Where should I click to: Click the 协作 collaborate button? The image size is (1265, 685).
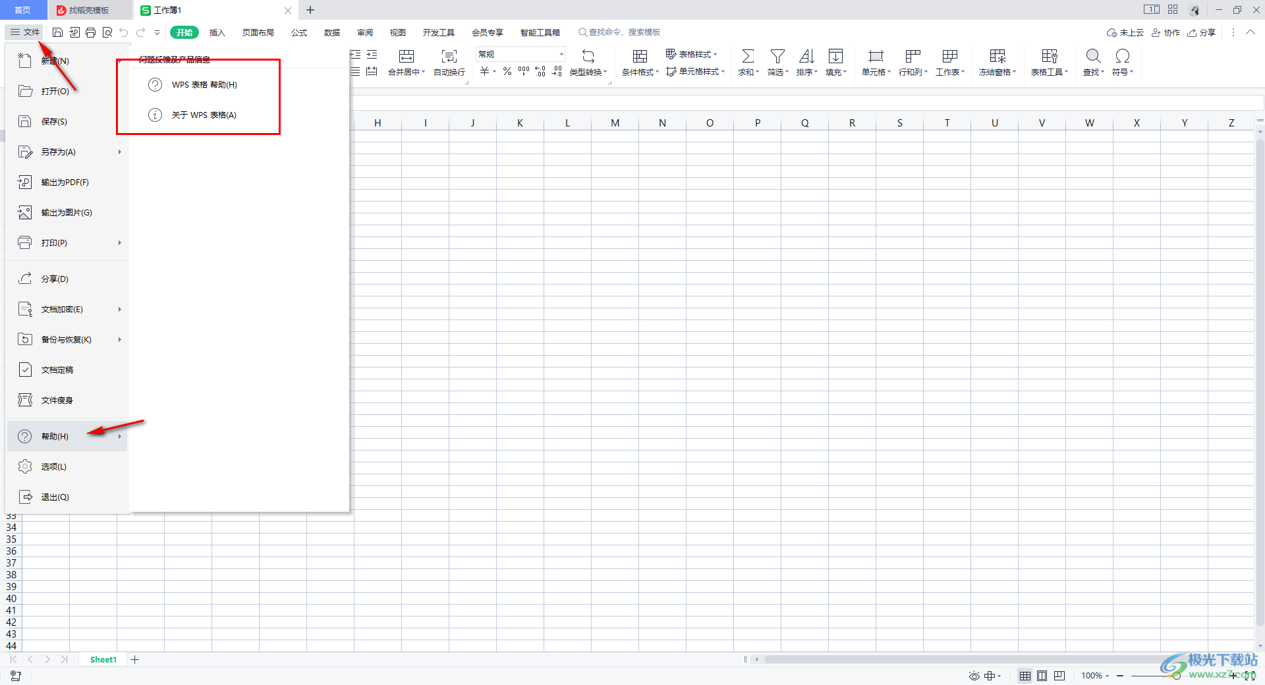tap(1166, 32)
